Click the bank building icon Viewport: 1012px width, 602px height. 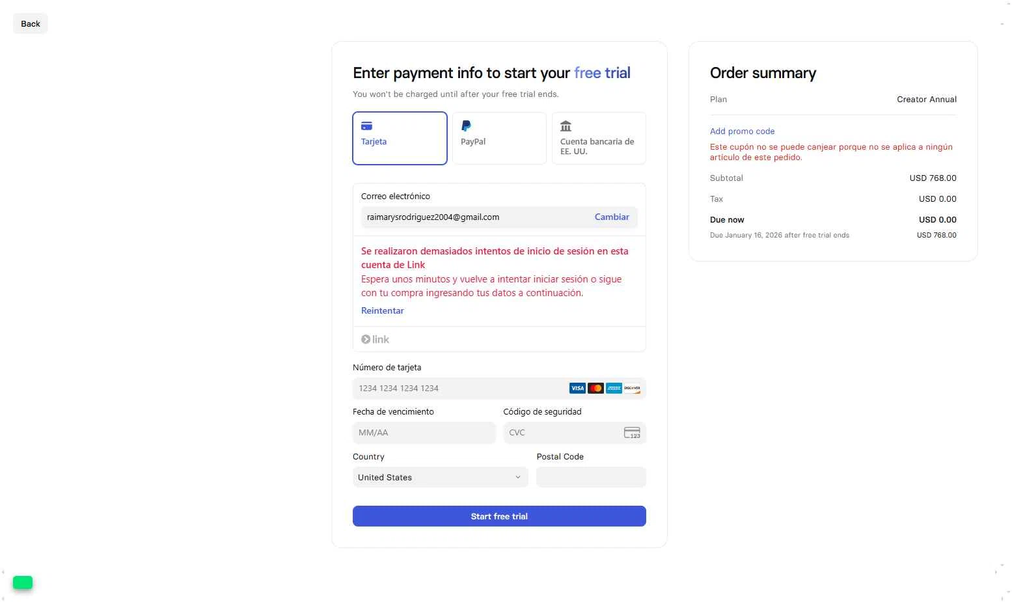click(x=566, y=126)
